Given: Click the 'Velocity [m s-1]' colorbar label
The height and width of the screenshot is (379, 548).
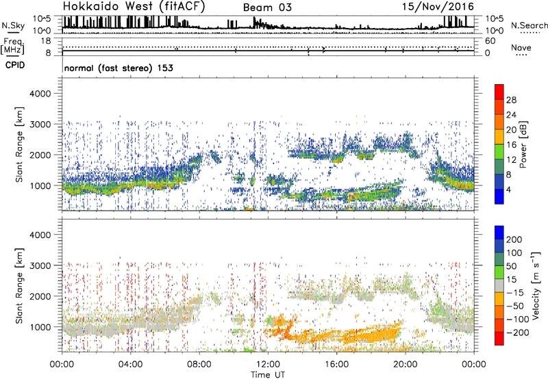Looking at the screenshot, I should coord(536,285).
